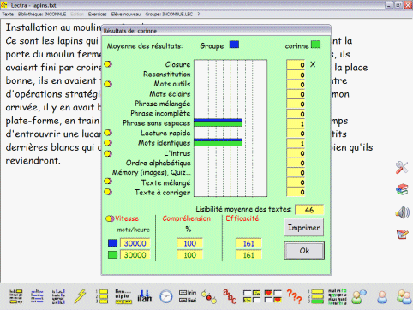
Task: Click the Mémory (images), Quiz... label
Action: click(x=151, y=173)
